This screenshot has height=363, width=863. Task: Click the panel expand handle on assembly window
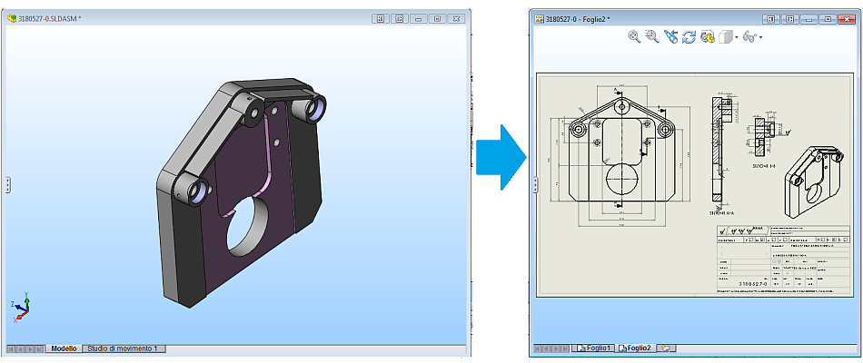click(x=7, y=185)
